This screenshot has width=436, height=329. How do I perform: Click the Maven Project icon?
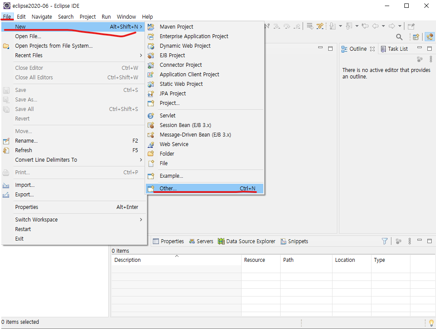151,27
